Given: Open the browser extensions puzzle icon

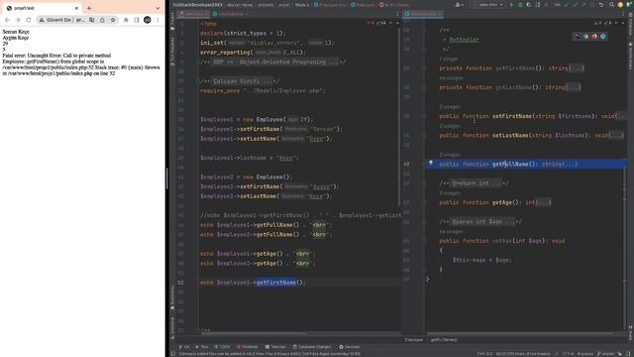Looking at the screenshot, I should pos(126,20).
